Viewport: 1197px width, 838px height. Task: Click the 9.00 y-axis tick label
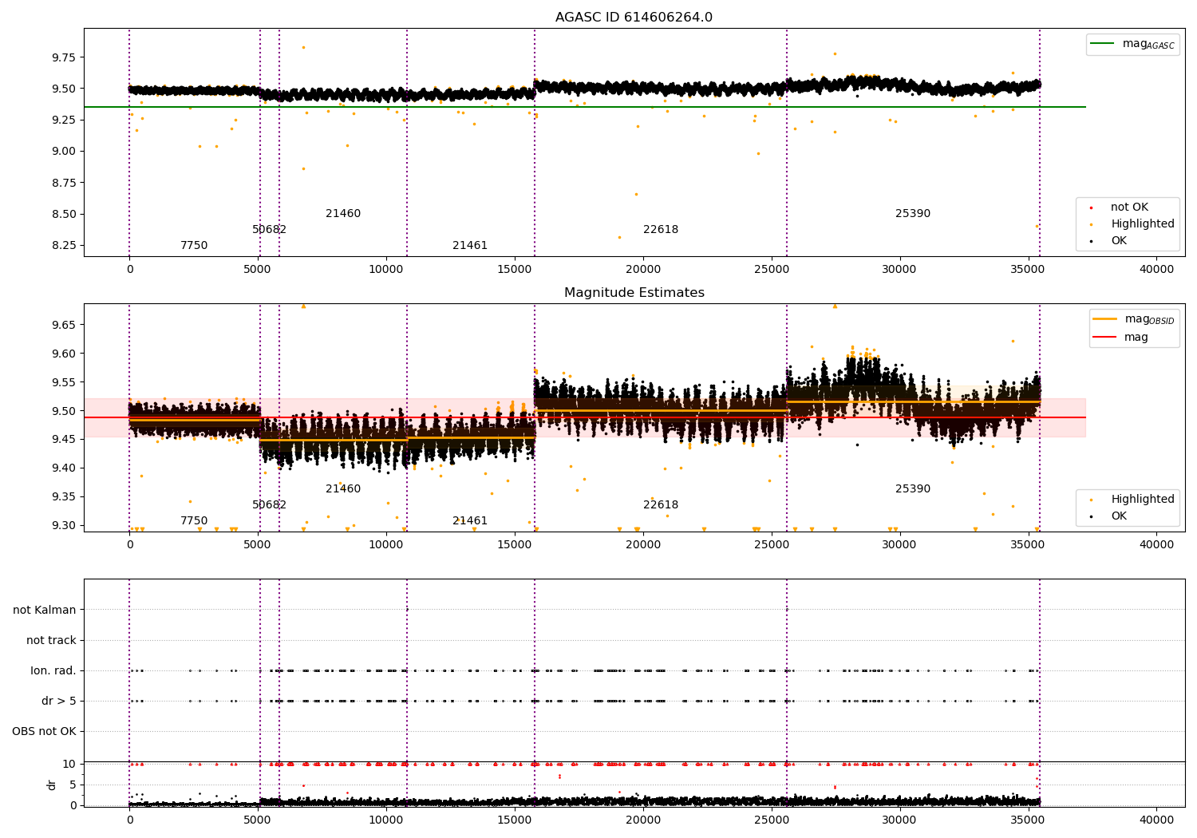tap(65, 152)
